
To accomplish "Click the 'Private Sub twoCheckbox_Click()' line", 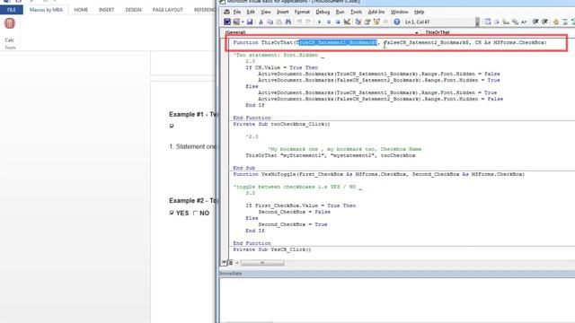I will point(281,124).
